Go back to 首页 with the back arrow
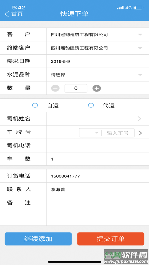 (x=7, y=14)
